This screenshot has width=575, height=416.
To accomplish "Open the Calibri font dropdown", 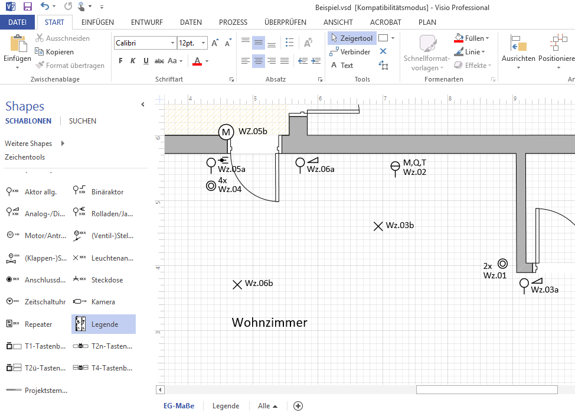I will [174, 43].
